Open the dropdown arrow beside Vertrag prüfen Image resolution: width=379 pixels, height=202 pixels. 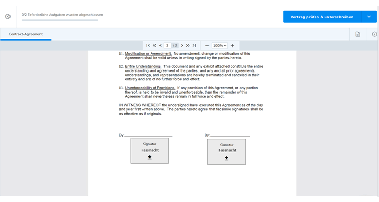[369, 17]
